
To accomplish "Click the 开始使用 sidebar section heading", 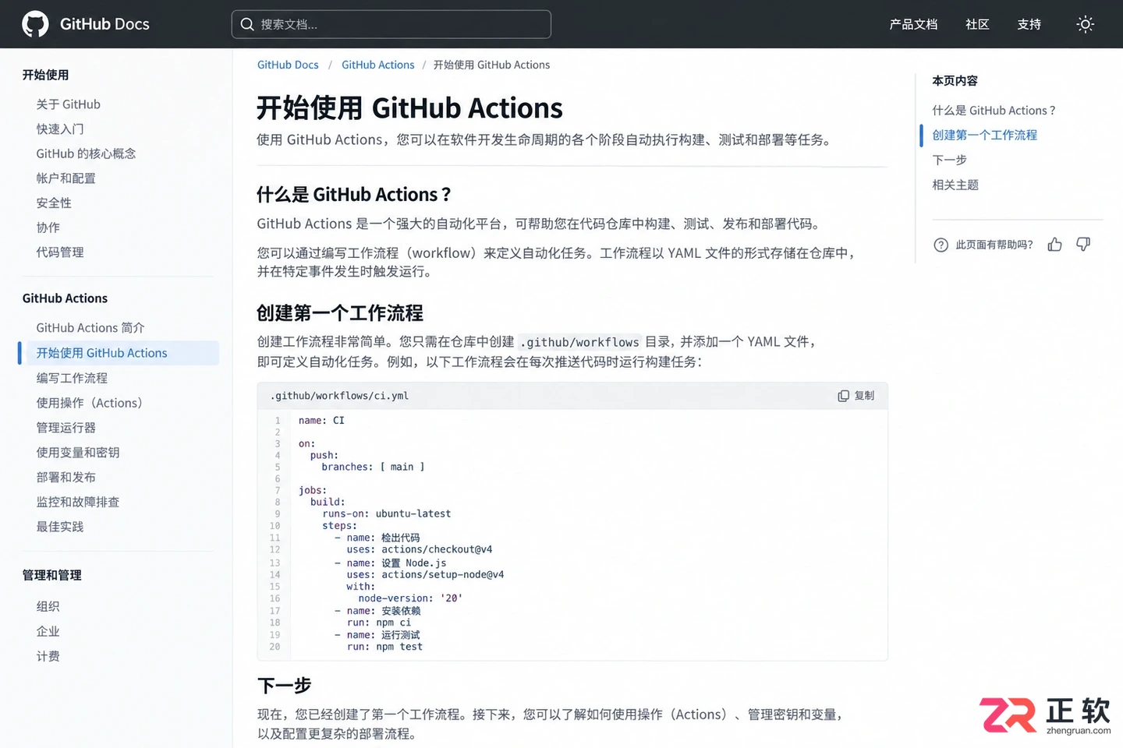I will click(45, 75).
